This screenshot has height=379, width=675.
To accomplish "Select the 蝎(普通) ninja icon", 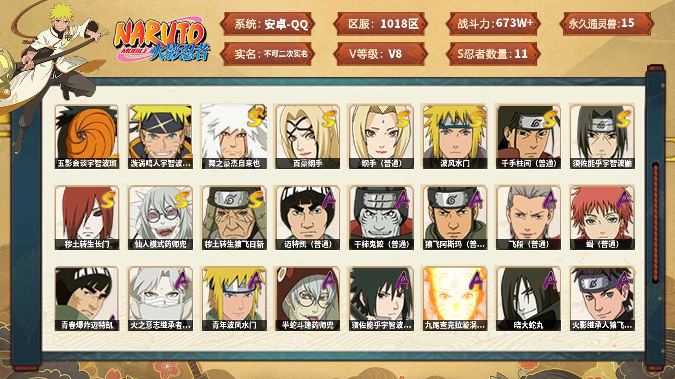I will 602,218.
